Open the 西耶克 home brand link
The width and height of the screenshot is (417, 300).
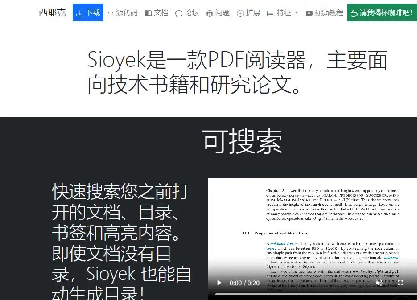point(52,12)
